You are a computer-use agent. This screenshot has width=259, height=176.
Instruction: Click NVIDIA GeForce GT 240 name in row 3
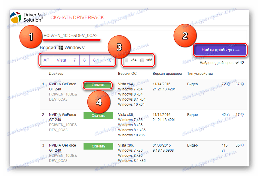coord(62,148)
